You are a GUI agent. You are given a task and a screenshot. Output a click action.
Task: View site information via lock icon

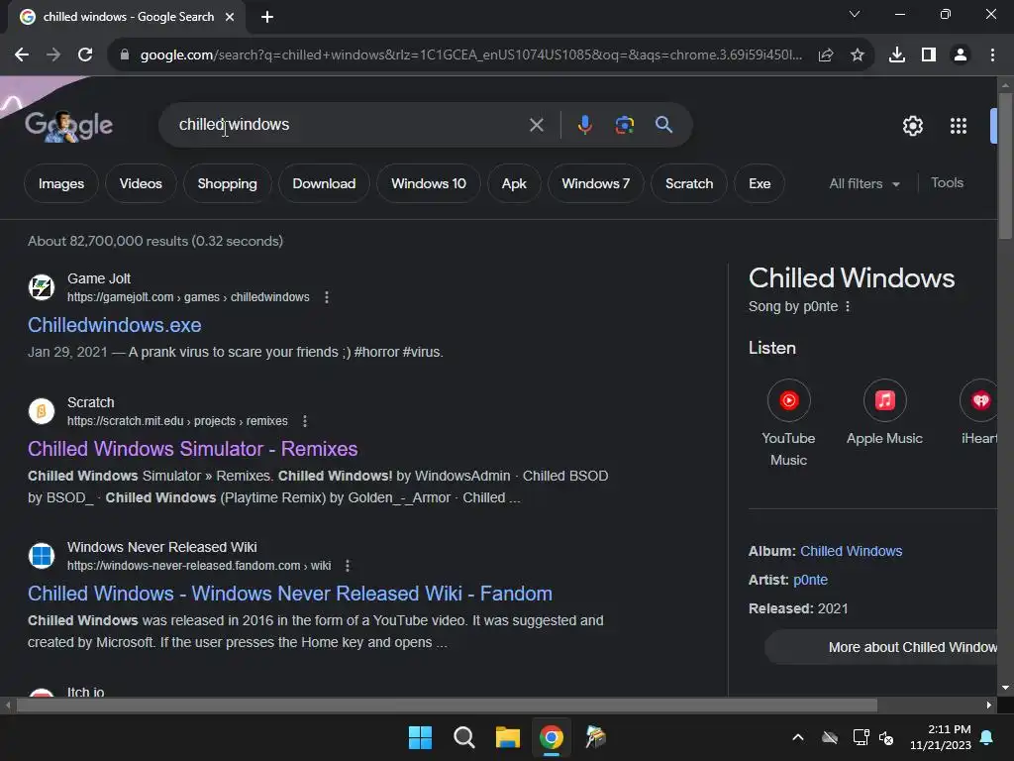click(125, 55)
